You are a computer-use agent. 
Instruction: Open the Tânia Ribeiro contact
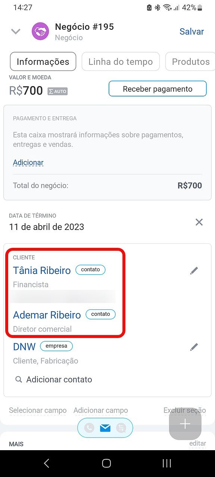[42, 271]
